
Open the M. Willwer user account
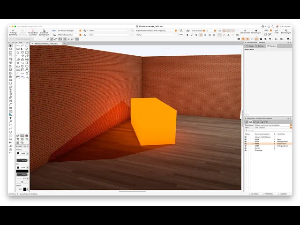pos(285,26)
